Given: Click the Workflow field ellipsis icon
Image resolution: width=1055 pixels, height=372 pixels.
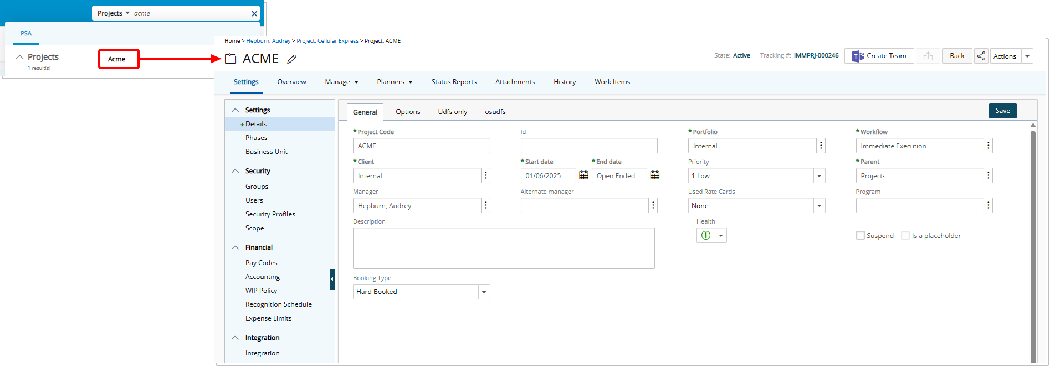Looking at the screenshot, I should click(x=988, y=146).
